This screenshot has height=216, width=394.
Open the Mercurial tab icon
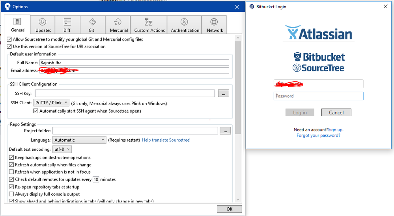tap(118, 22)
